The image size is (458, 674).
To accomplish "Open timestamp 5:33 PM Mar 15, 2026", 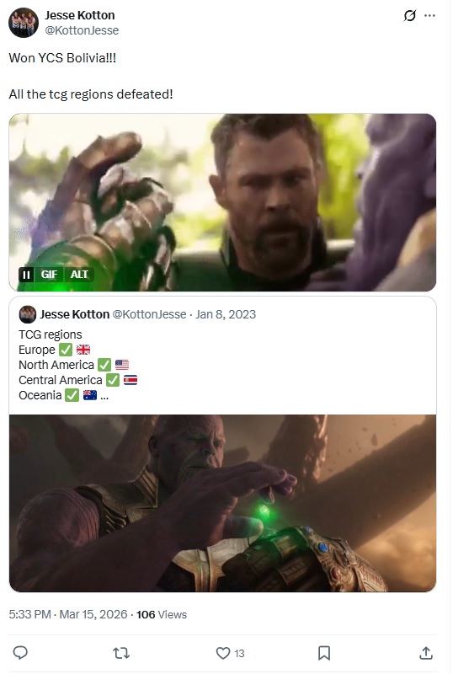I will 68,614.
